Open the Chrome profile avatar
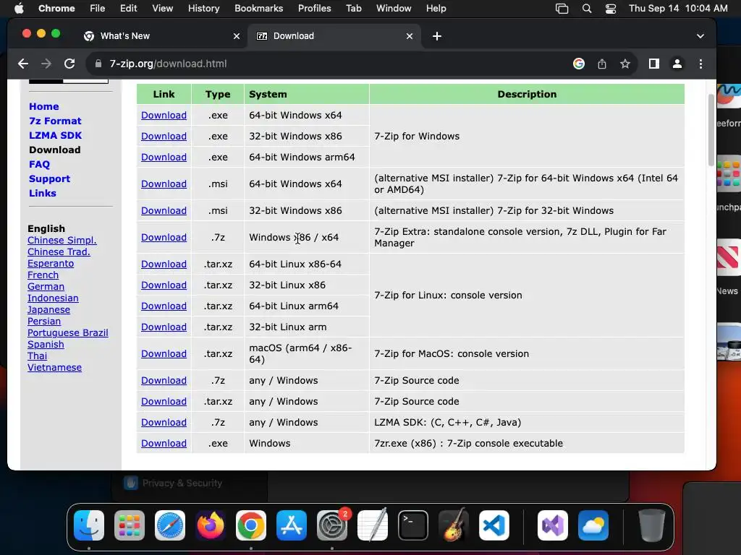 tap(677, 64)
